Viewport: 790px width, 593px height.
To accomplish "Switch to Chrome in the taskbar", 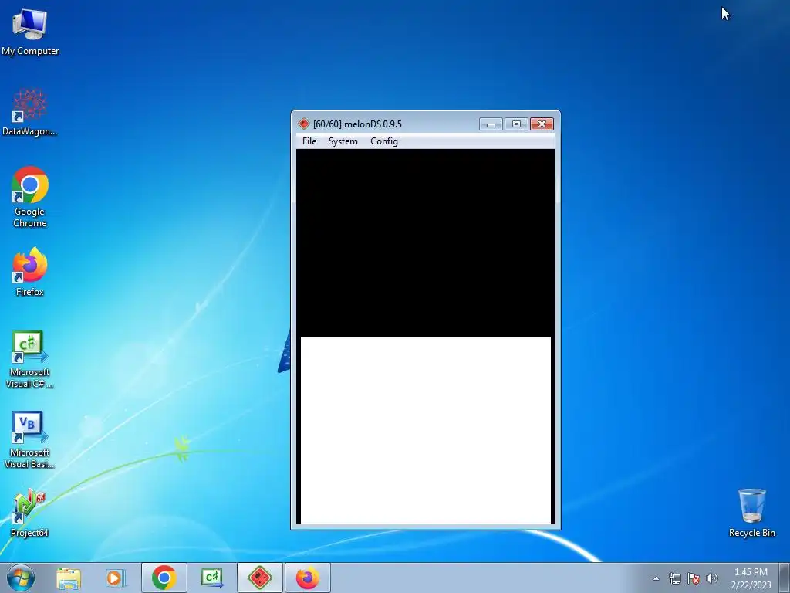I will point(164,578).
